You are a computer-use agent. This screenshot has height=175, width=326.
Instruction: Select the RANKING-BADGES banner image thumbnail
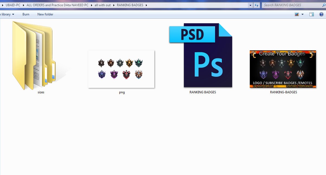[x=283, y=69]
